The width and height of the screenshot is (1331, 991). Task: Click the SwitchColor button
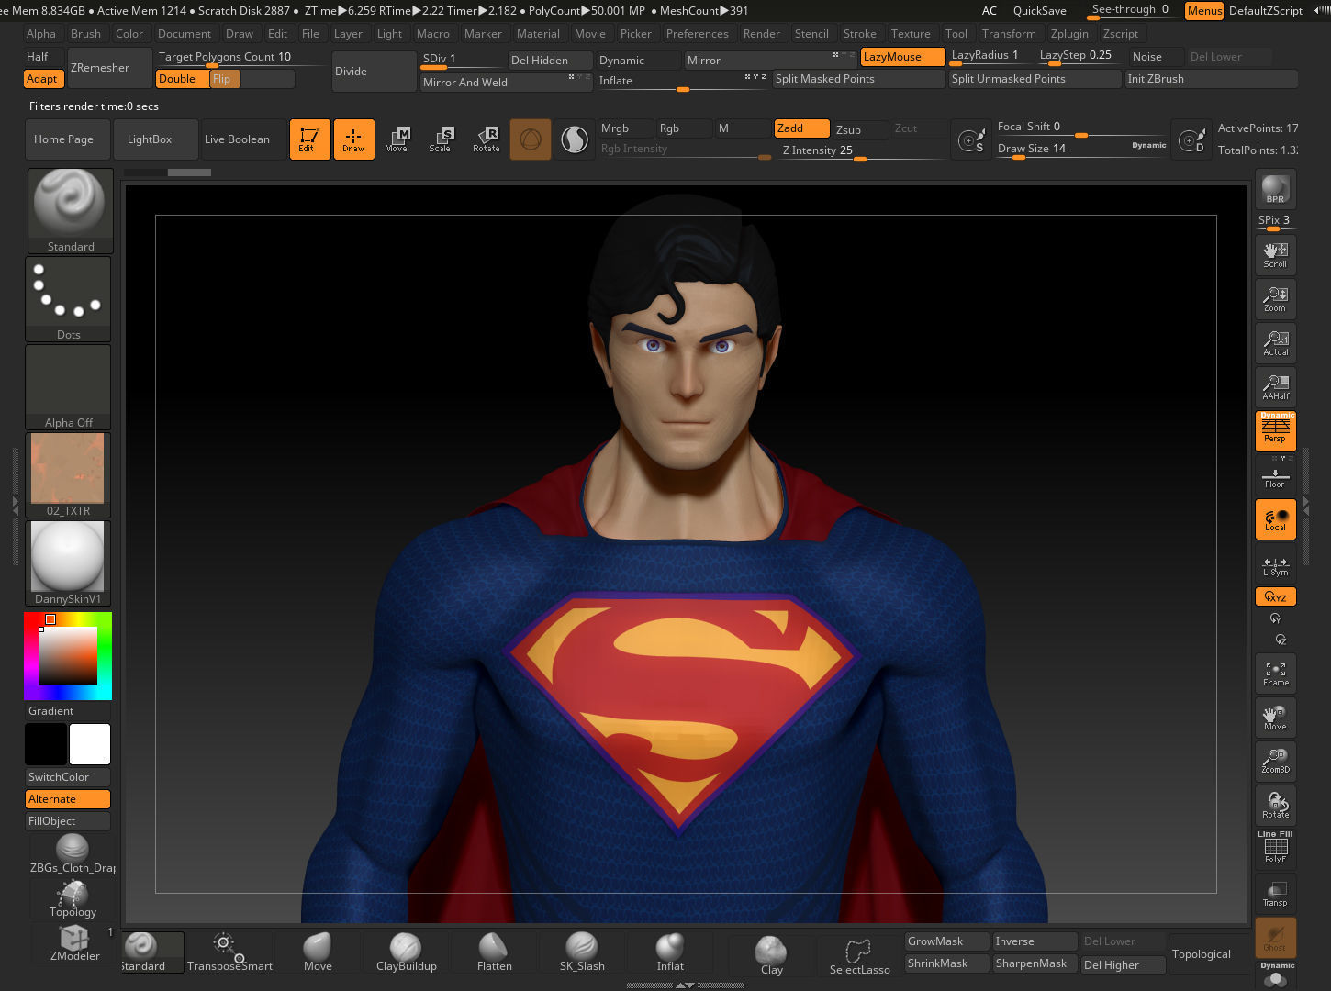tap(68, 777)
